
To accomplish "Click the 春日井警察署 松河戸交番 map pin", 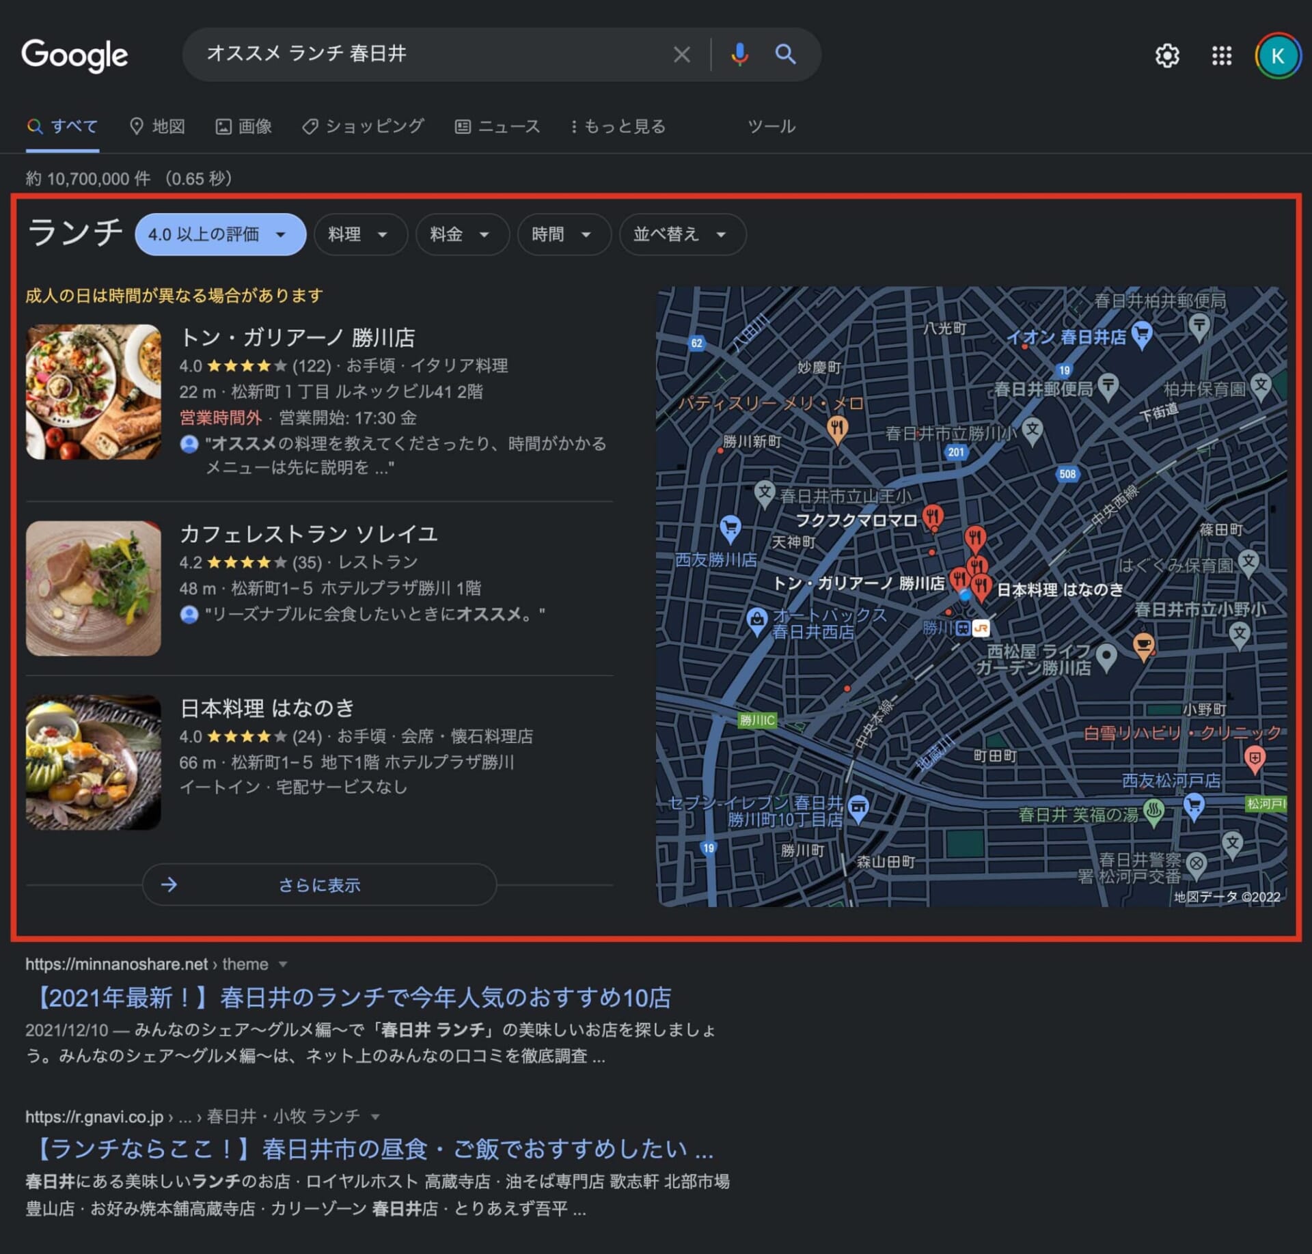I will [x=1196, y=865].
